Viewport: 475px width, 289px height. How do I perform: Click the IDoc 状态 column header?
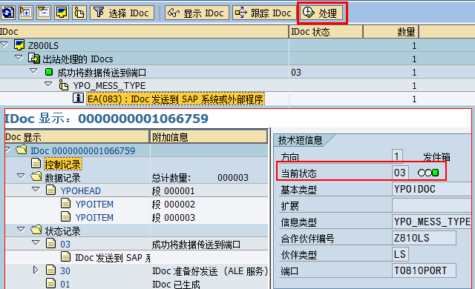pyautogui.click(x=326, y=31)
